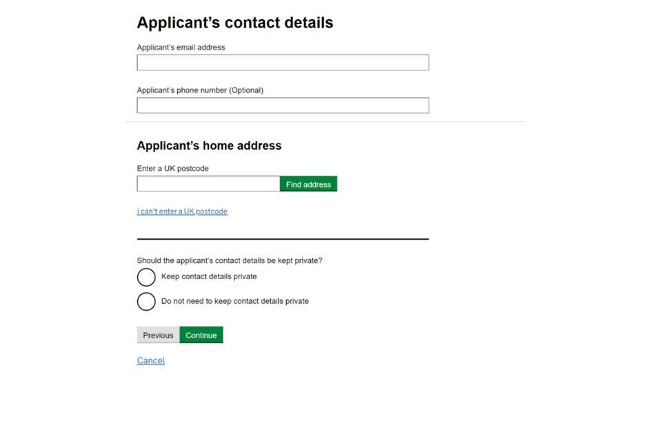
Task: Click the "Applicant's email address" label
Action: pyautogui.click(x=181, y=48)
